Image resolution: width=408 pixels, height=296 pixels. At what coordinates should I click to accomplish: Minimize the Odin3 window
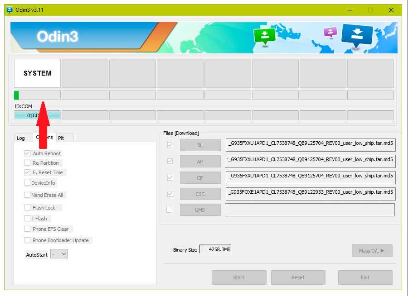point(350,10)
